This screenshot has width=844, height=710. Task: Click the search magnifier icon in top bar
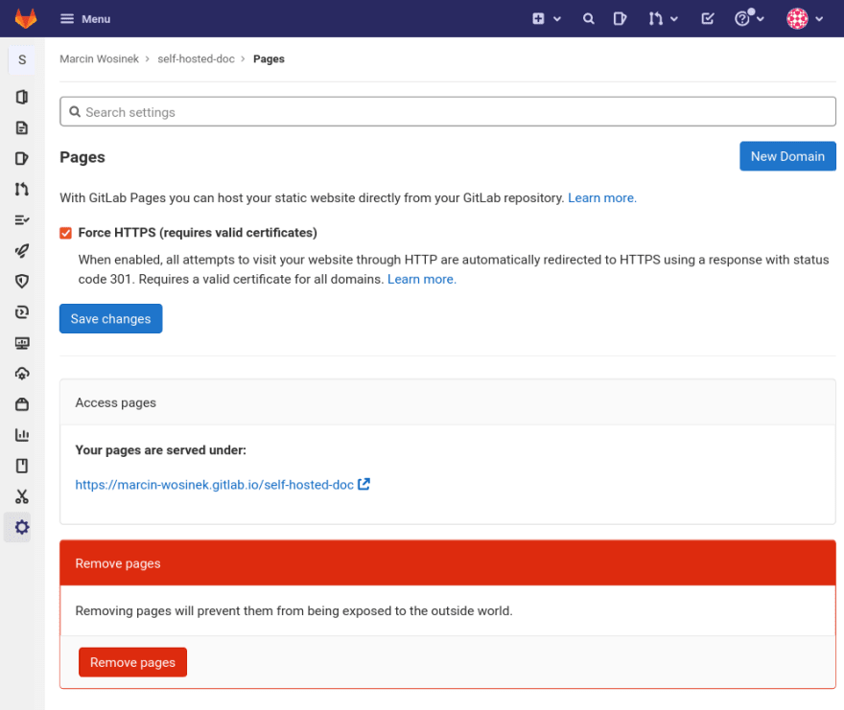[x=588, y=19]
